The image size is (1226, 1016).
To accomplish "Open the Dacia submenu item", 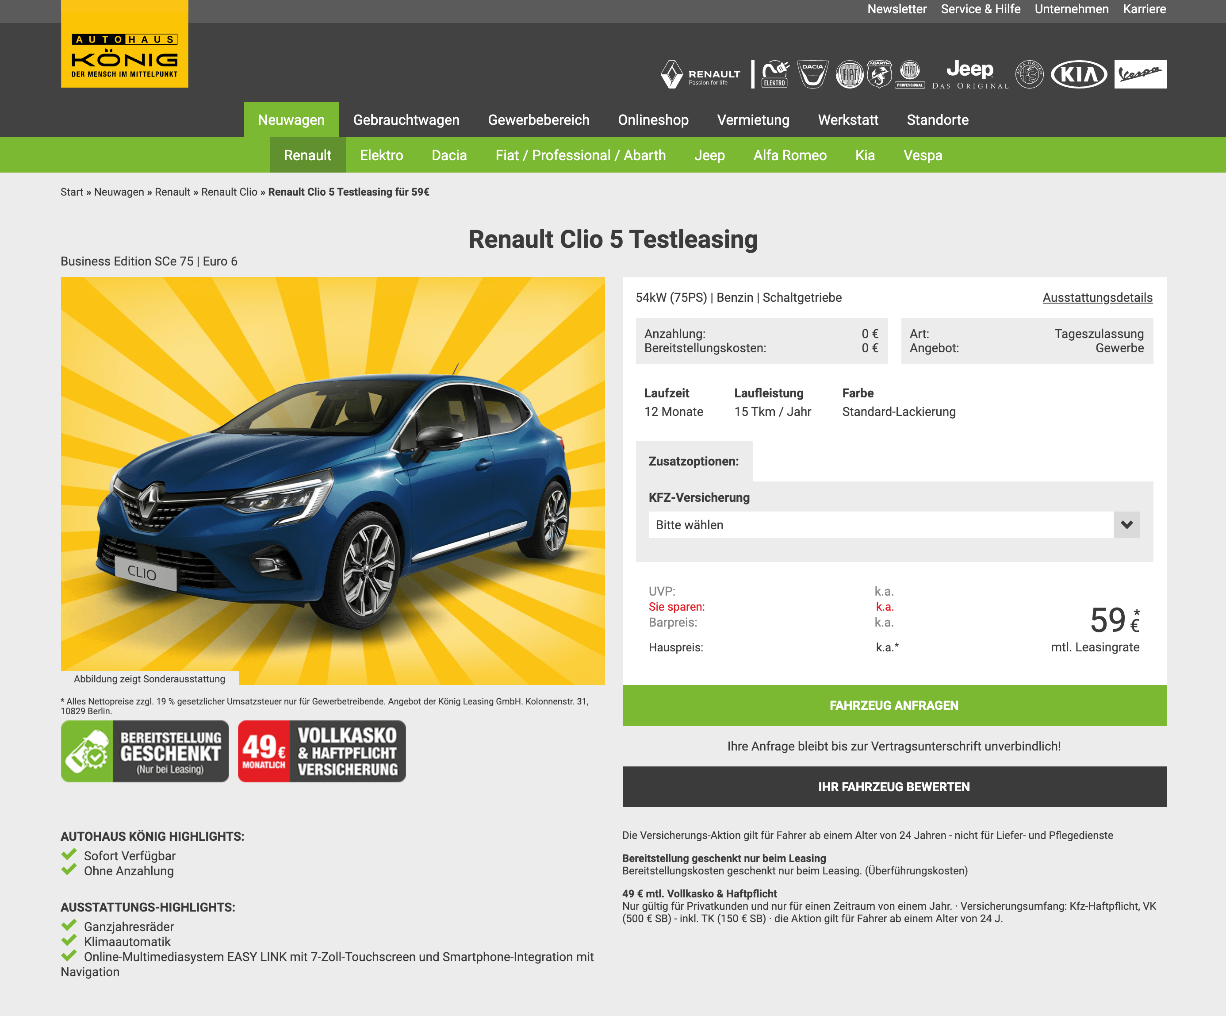I will (449, 155).
